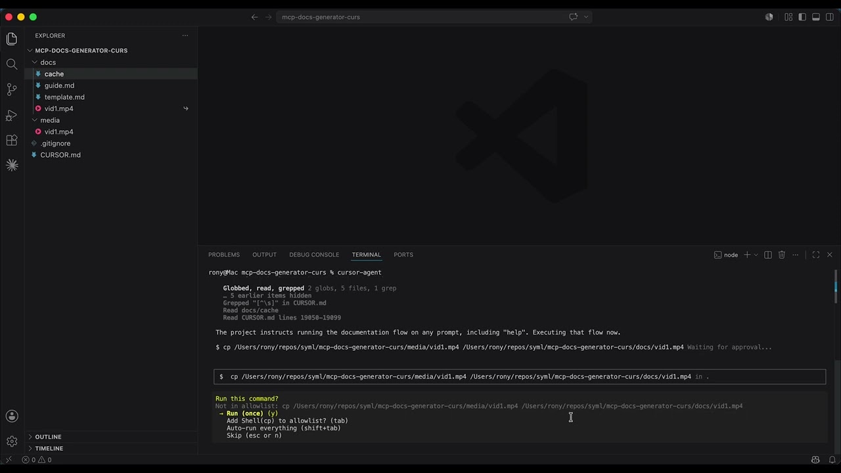Close the terminal panel
The width and height of the screenshot is (841, 473).
[829, 255]
